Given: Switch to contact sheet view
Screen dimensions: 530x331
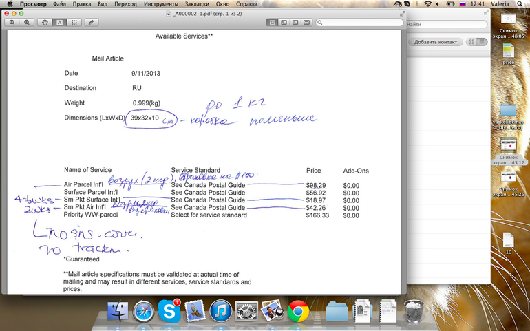Looking at the screenshot, I should click(306, 23).
